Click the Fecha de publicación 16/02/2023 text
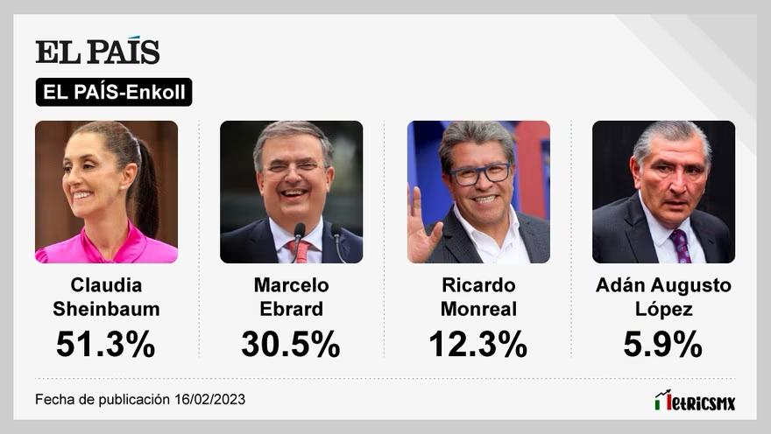 point(140,399)
